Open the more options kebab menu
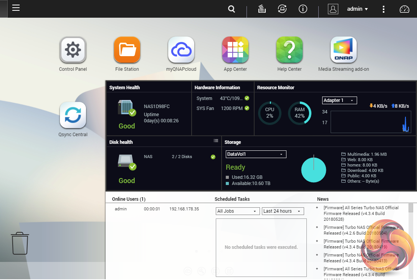 tap(384, 9)
